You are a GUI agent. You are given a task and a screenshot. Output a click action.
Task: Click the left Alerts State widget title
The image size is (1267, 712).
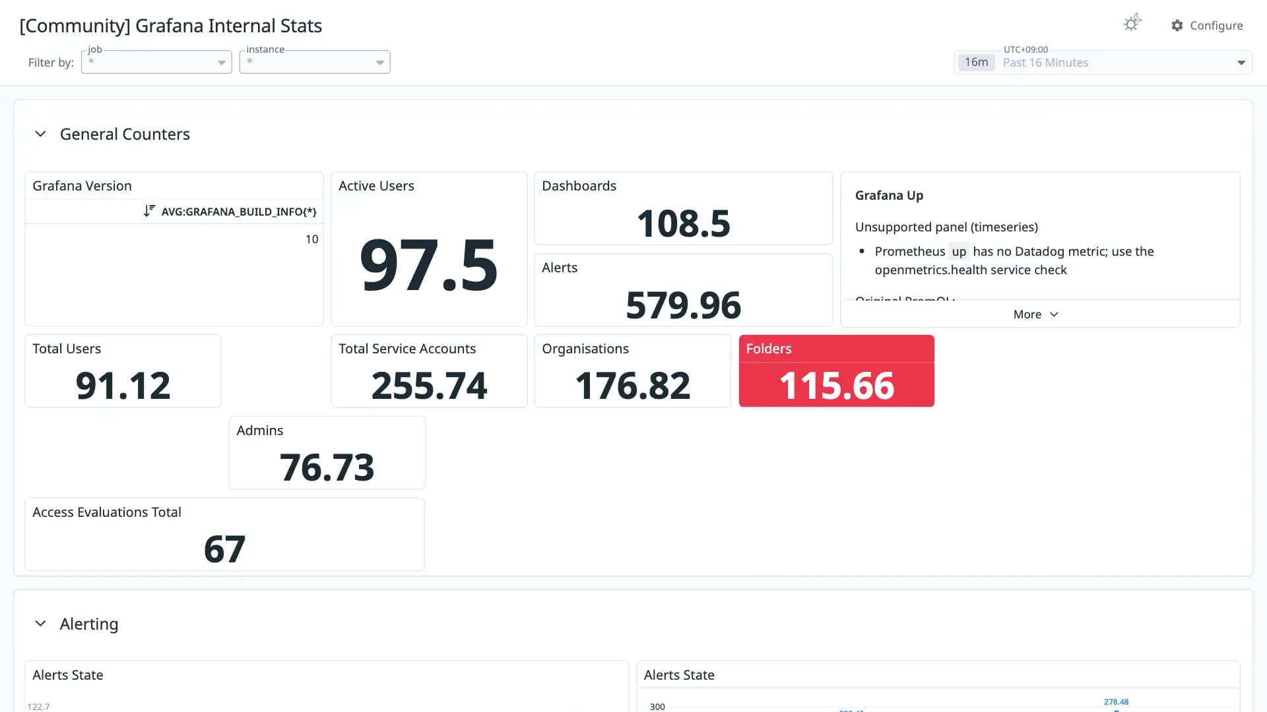67,675
